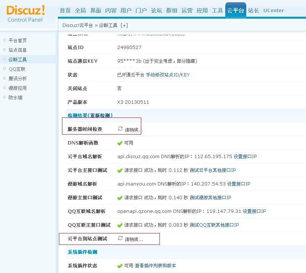Click the IP address 112.65.195.175 text
The height and width of the screenshot is (273, 306).
pos(213,156)
